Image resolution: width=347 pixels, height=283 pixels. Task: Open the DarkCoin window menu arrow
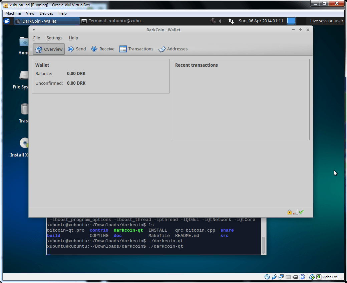(34, 30)
